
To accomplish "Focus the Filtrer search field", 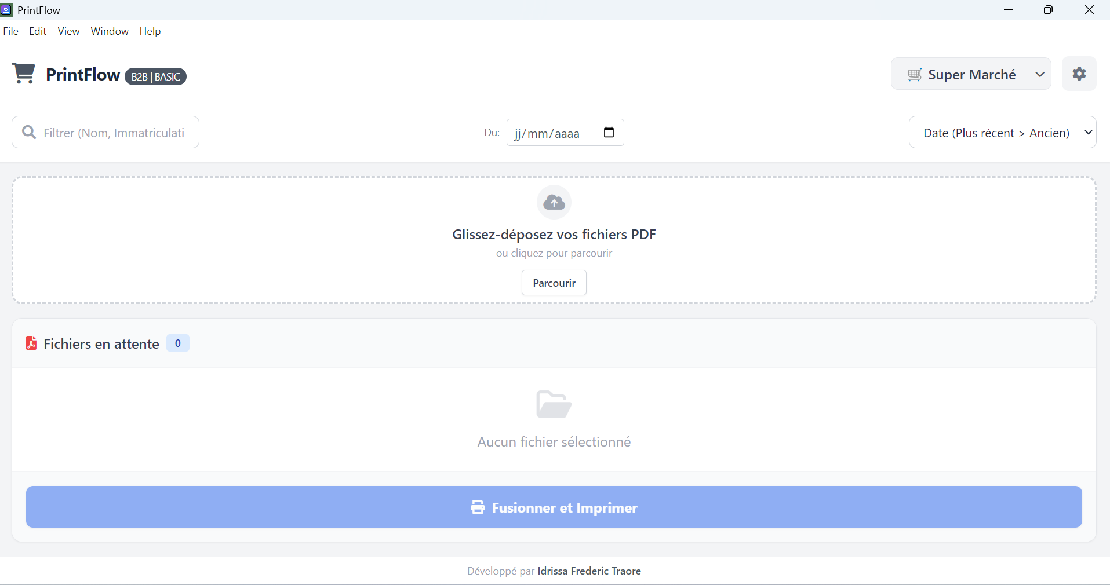I will click(114, 133).
